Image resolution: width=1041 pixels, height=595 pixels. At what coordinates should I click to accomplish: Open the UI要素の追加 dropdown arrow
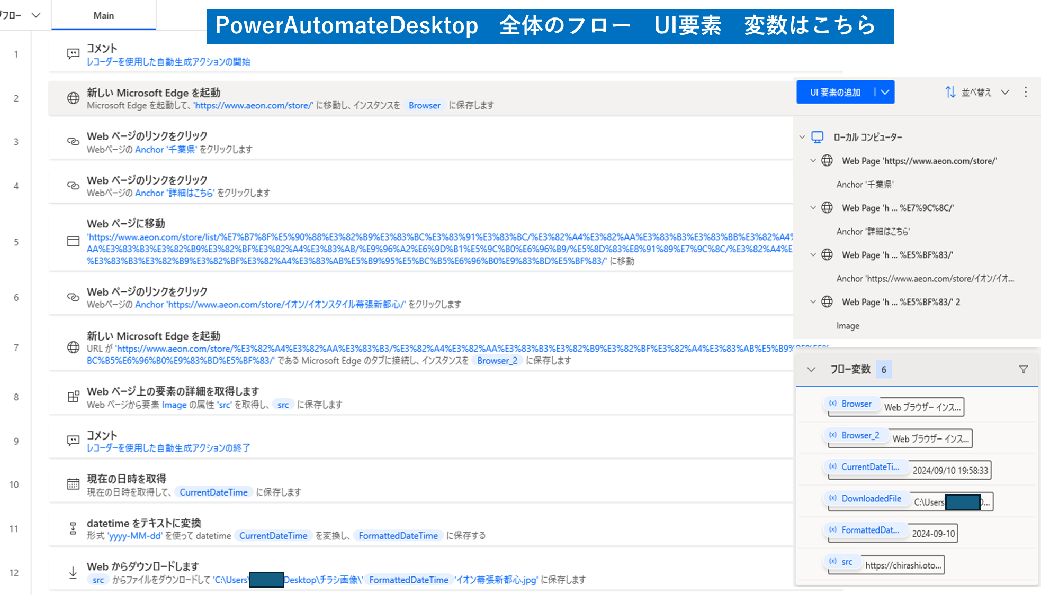coord(885,92)
